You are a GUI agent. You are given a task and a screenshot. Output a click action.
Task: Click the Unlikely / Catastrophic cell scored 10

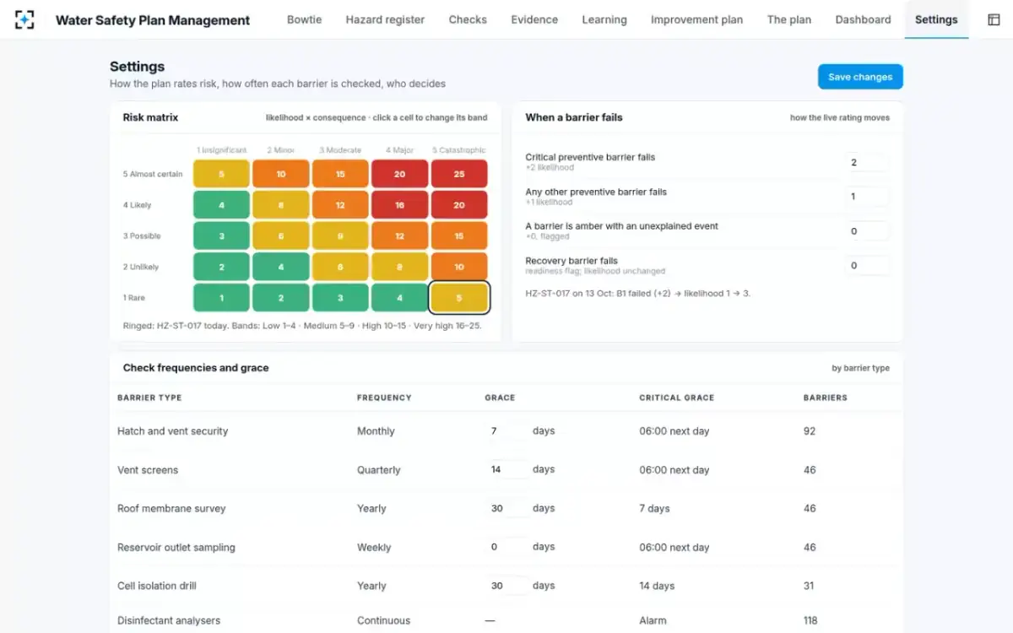pos(459,267)
